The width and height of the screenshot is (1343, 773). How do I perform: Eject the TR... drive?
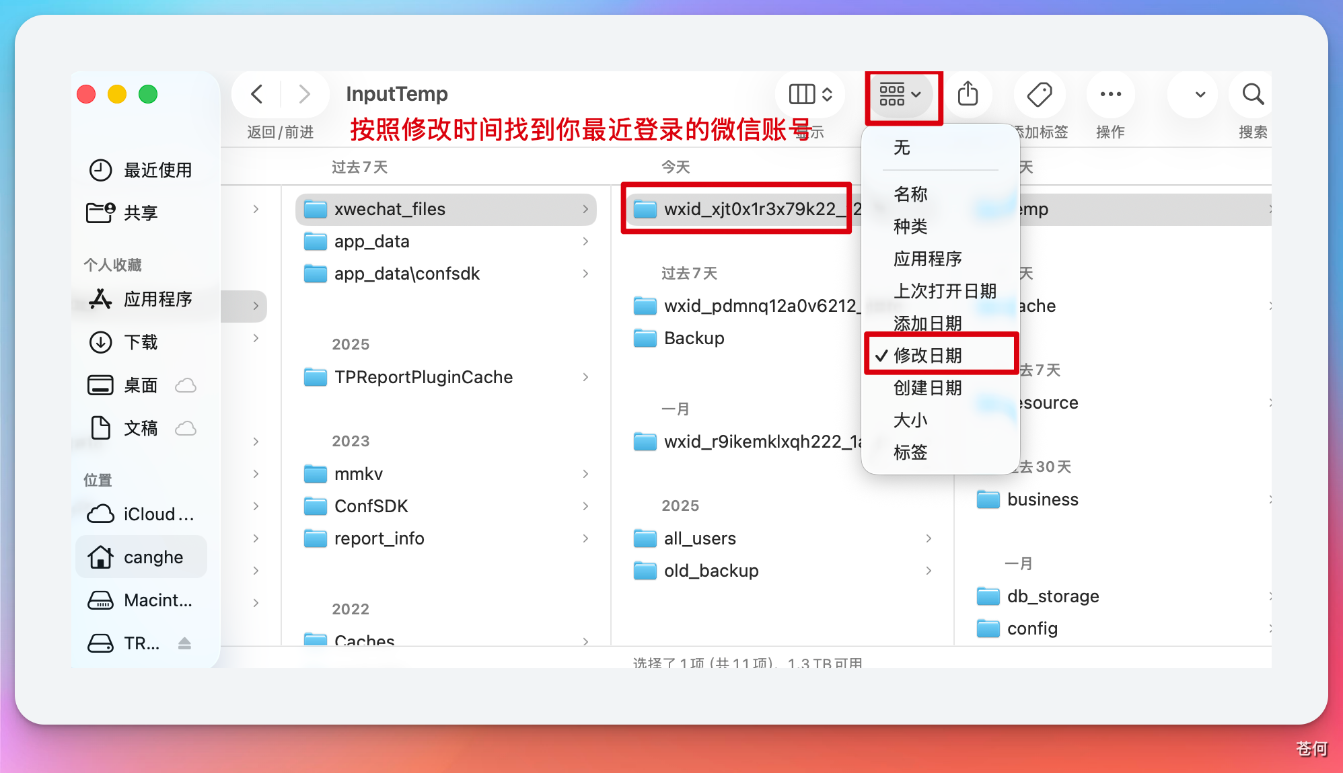(x=184, y=643)
